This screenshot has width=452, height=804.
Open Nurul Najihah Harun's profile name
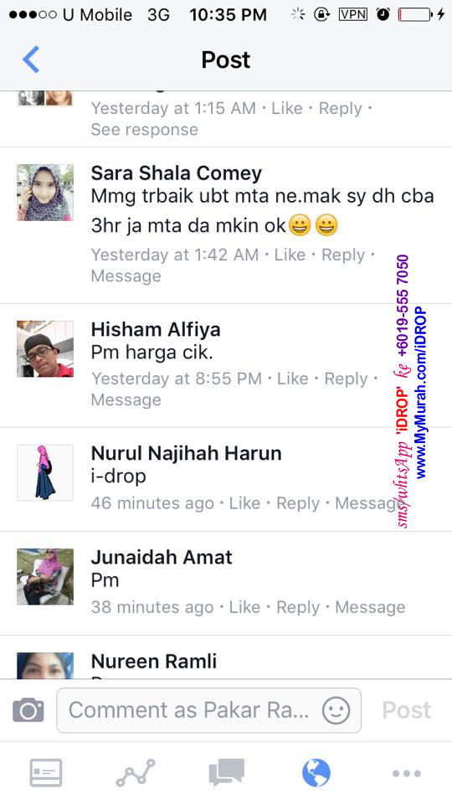coord(187,453)
